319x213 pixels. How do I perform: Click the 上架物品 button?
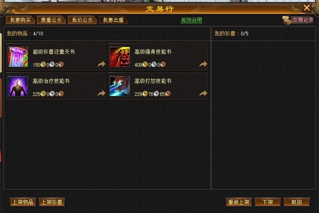[x=23, y=202]
